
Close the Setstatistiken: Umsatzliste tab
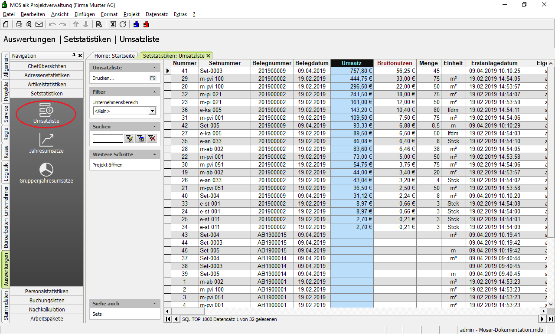pos(208,56)
